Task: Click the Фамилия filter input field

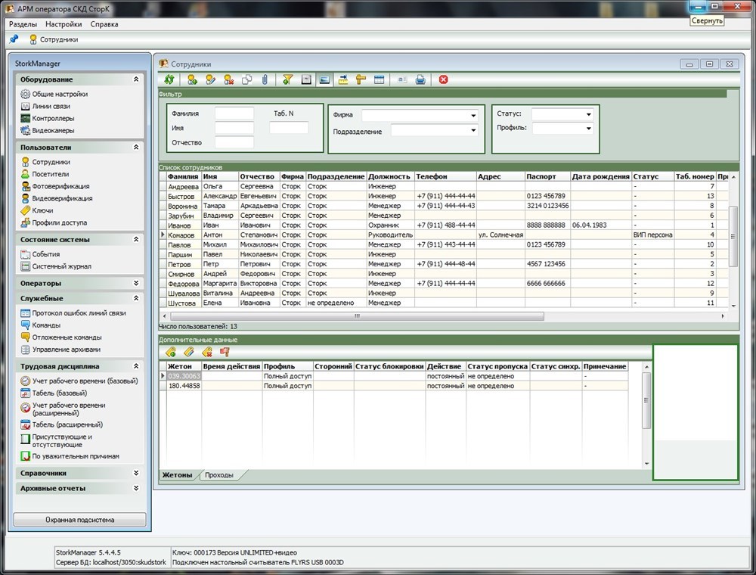Action: click(234, 113)
